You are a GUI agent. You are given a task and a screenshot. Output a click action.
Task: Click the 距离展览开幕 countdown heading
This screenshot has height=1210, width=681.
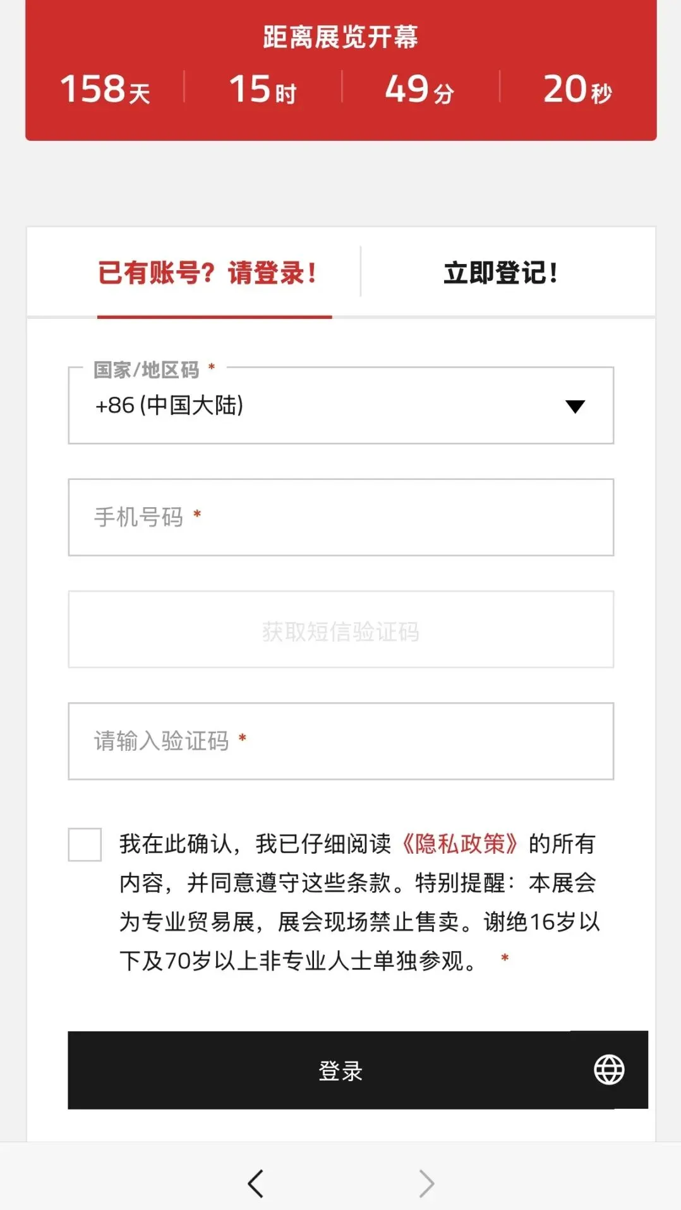[340, 37]
